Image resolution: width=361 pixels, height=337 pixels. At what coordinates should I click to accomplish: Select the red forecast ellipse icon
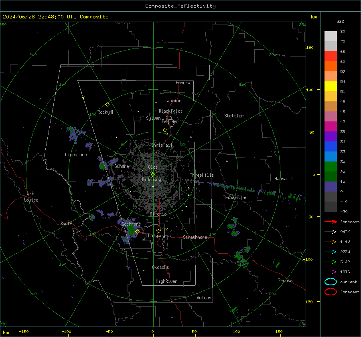[331, 292]
